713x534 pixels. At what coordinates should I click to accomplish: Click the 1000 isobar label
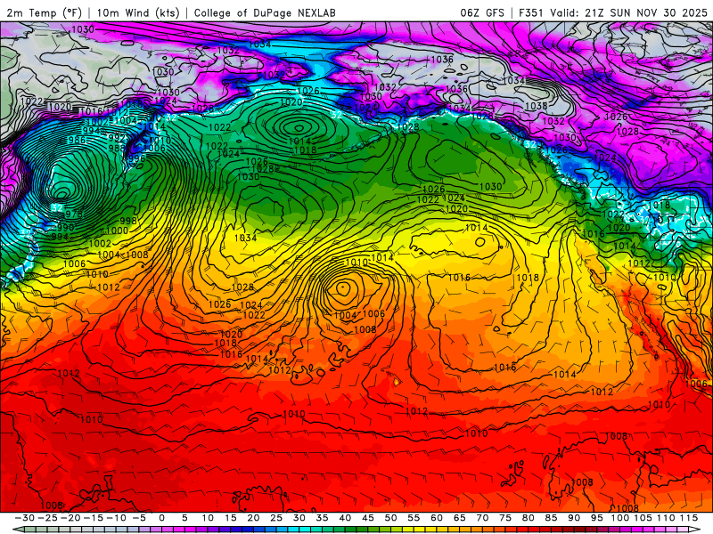(117, 231)
